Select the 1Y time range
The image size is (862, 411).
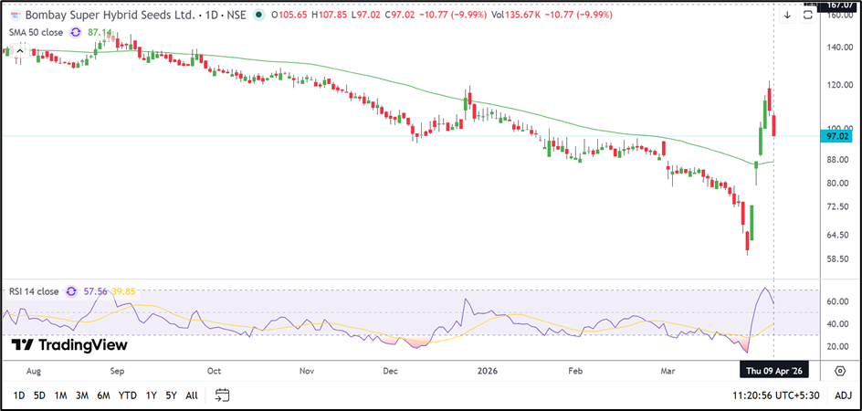coord(151,395)
